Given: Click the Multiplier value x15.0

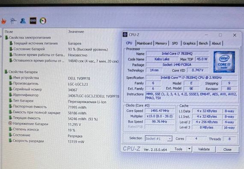Looking at the screenshot, I should [160, 116].
